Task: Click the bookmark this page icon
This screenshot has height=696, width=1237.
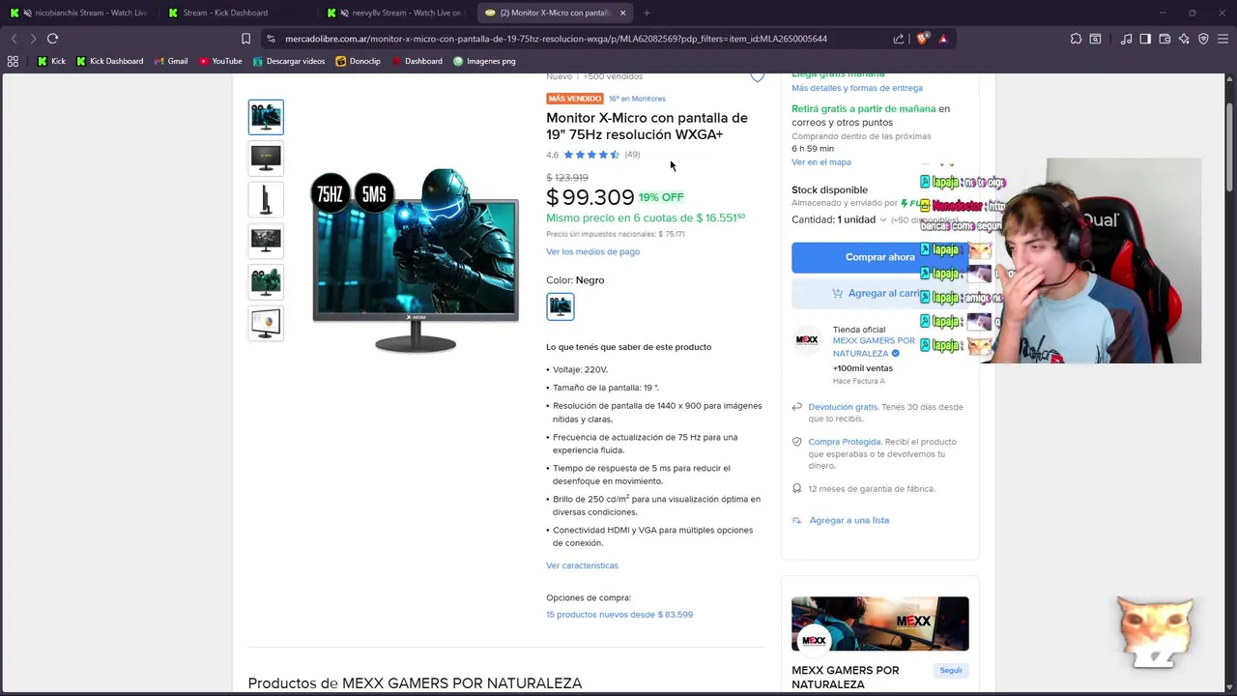Action: 245,39
